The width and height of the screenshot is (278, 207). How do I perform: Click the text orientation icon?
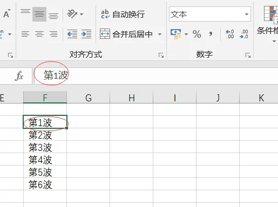click(72, 14)
